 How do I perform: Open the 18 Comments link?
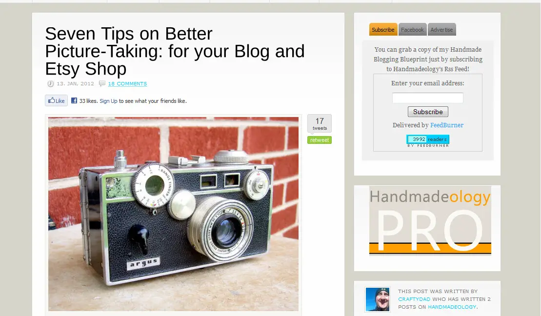(127, 84)
